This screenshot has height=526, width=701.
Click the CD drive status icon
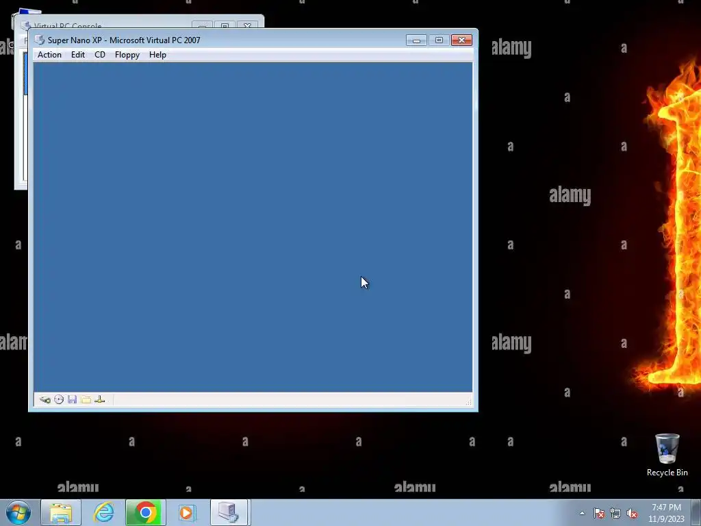[x=59, y=399]
